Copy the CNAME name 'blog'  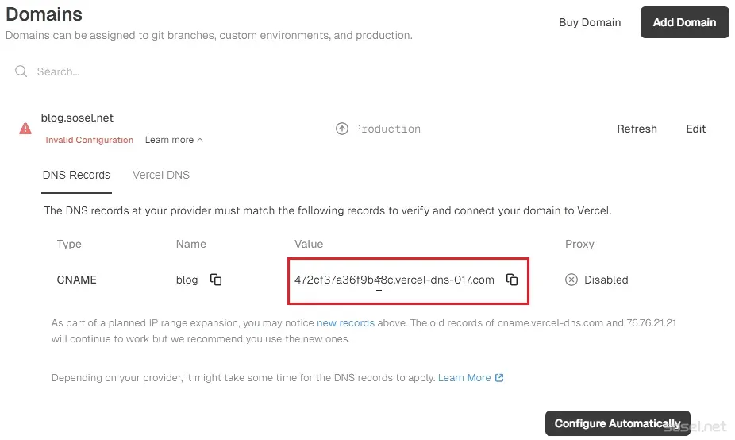[x=216, y=280]
